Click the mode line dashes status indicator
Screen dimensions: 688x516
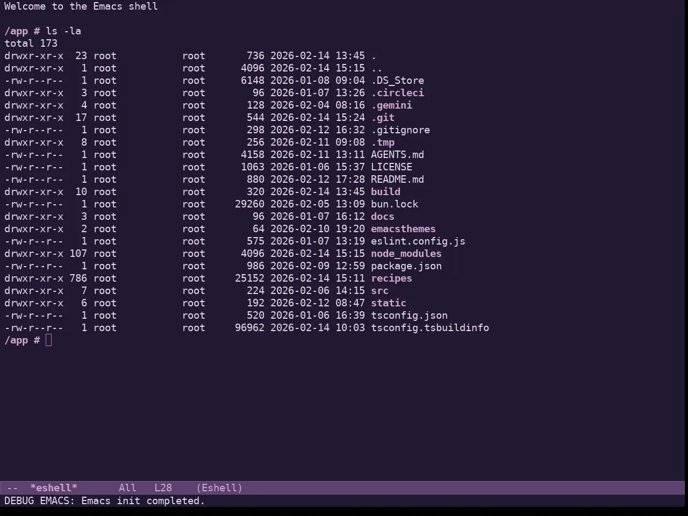coord(12,488)
